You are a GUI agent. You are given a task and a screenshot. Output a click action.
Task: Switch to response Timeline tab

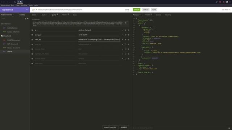tap(168, 15)
